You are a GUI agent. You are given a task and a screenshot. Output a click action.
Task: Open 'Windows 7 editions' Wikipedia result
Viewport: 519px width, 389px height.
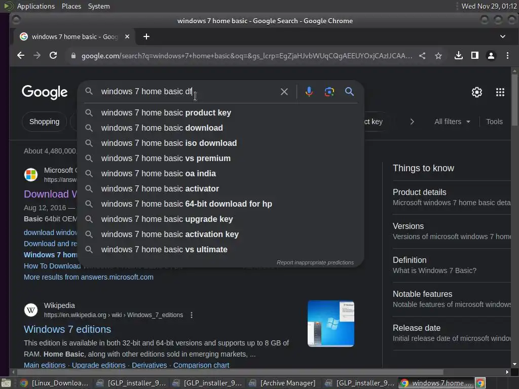(x=67, y=329)
